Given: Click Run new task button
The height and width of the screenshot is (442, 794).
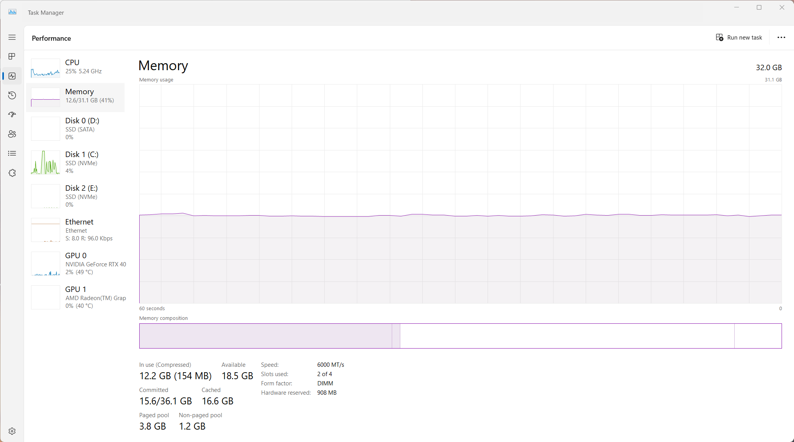Looking at the screenshot, I should (739, 38).
